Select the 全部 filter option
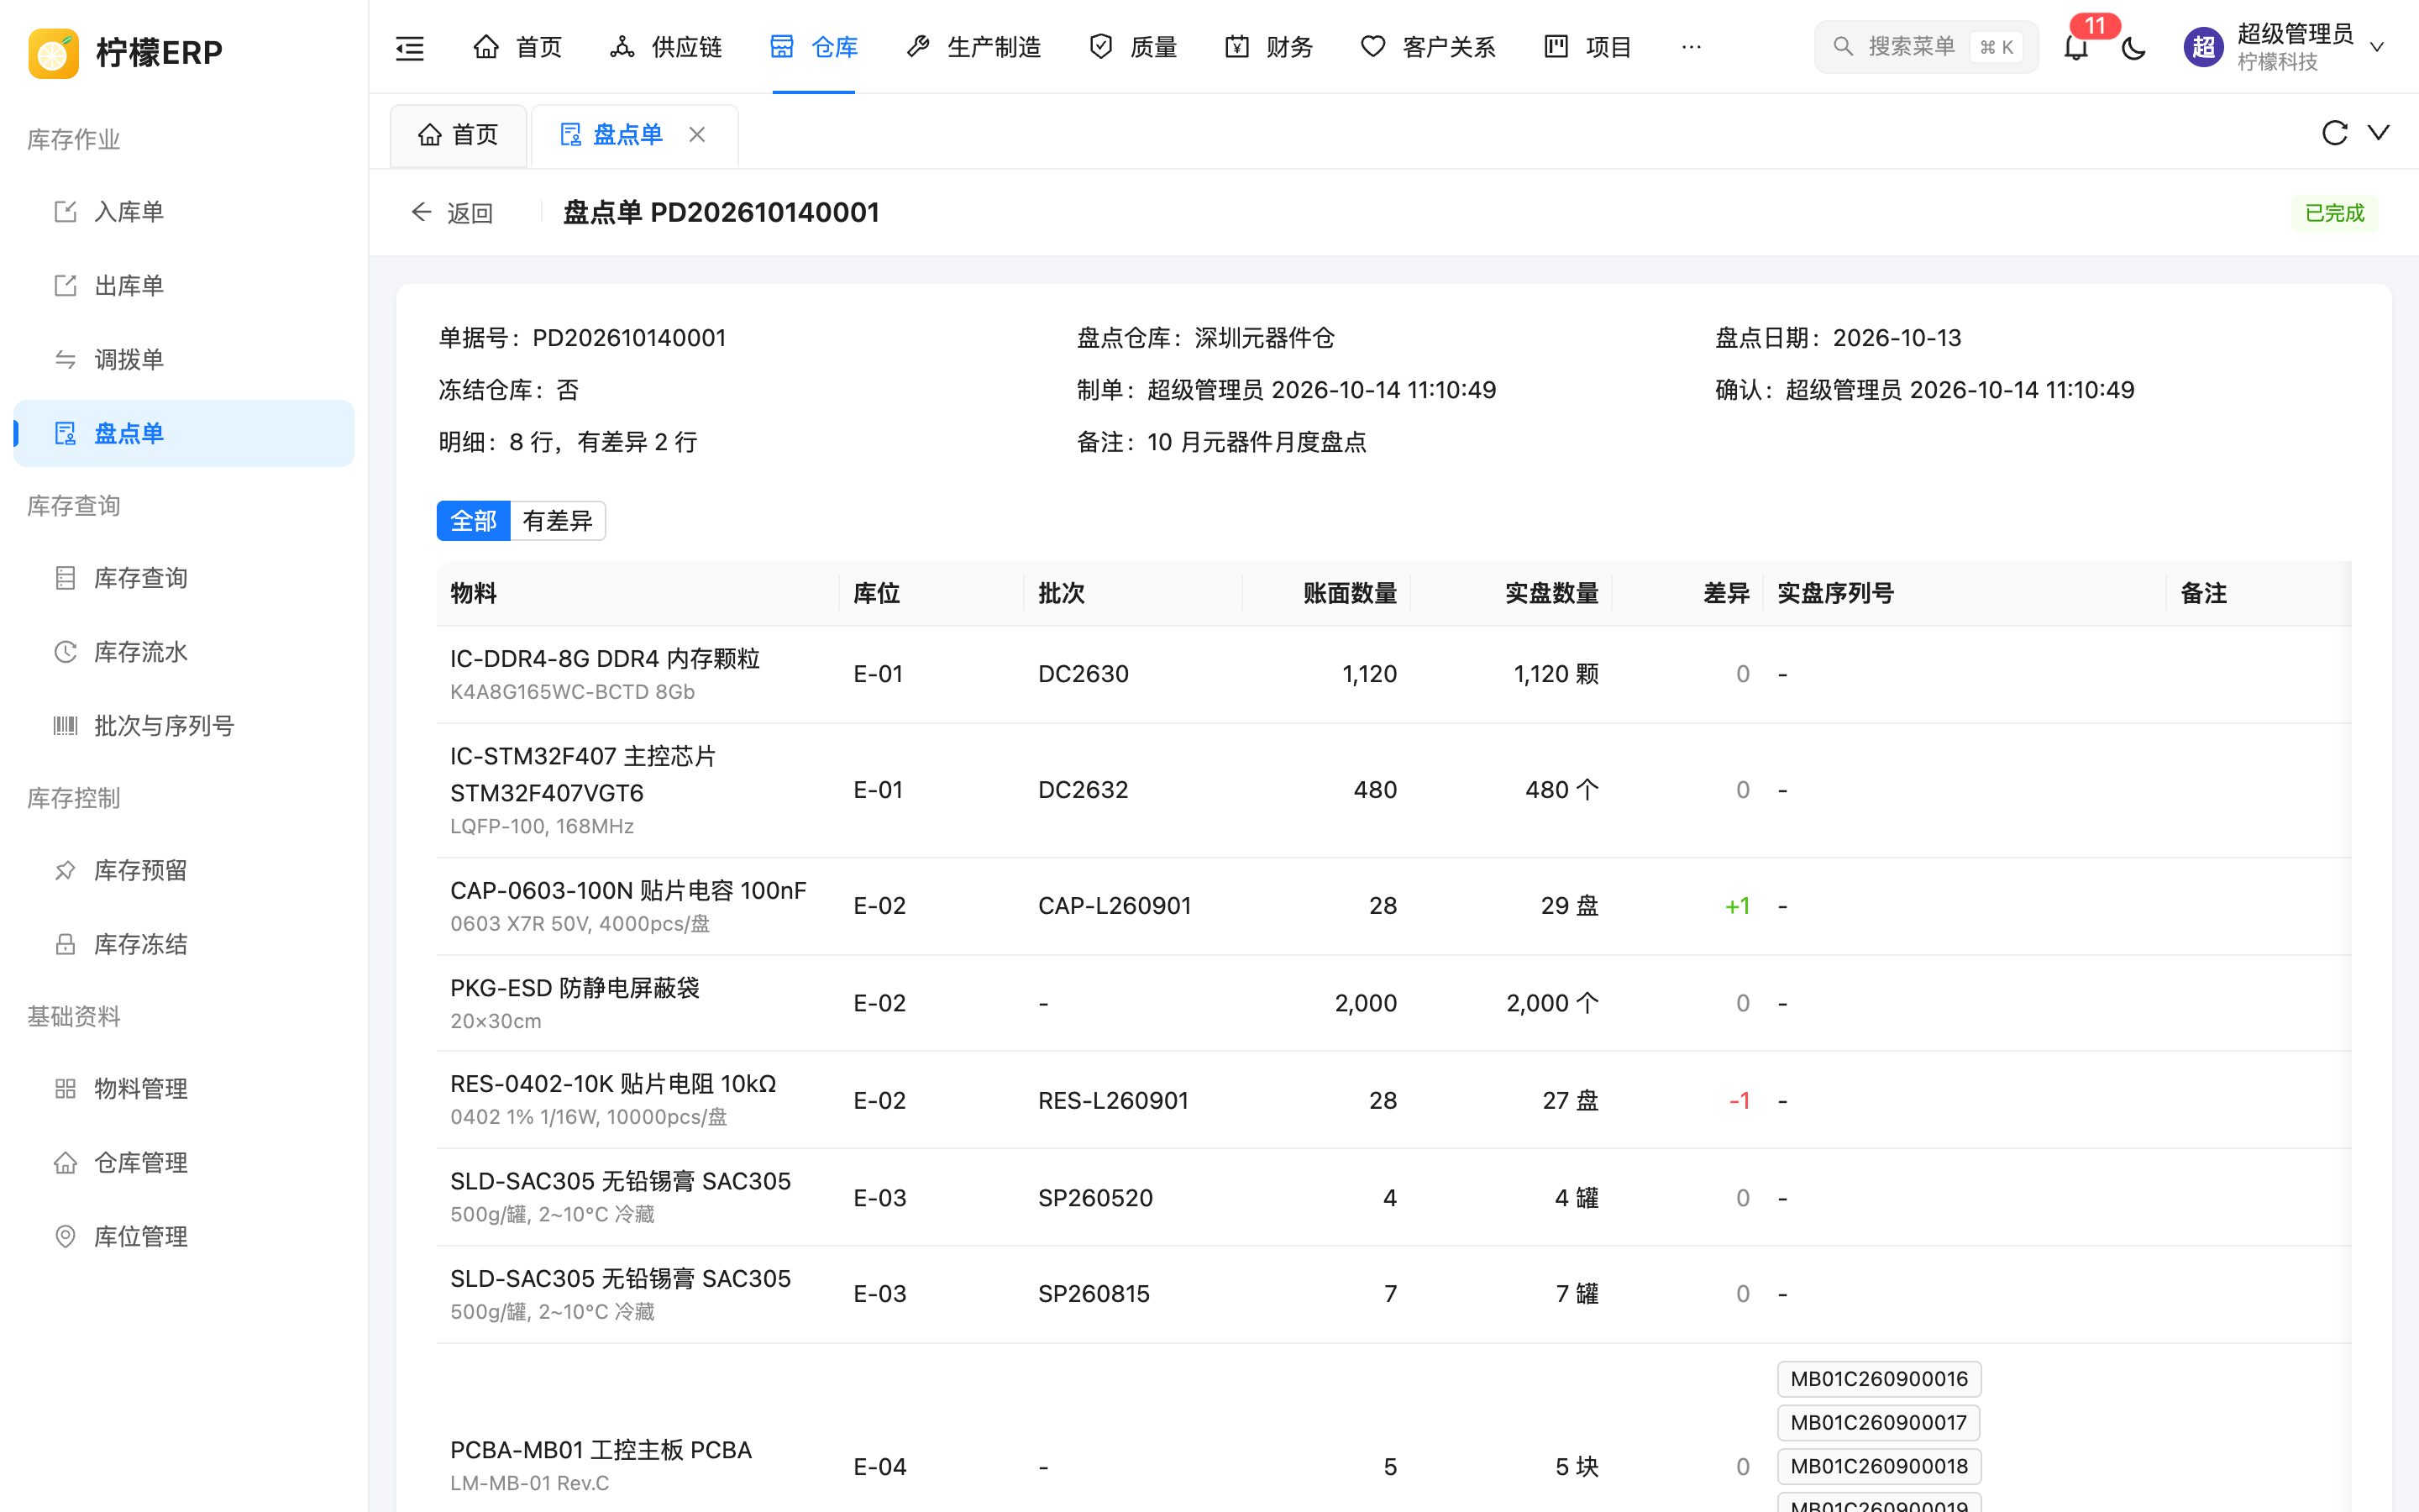Viewport: 2419px width, 1512px height. click(x=474, y=521)
